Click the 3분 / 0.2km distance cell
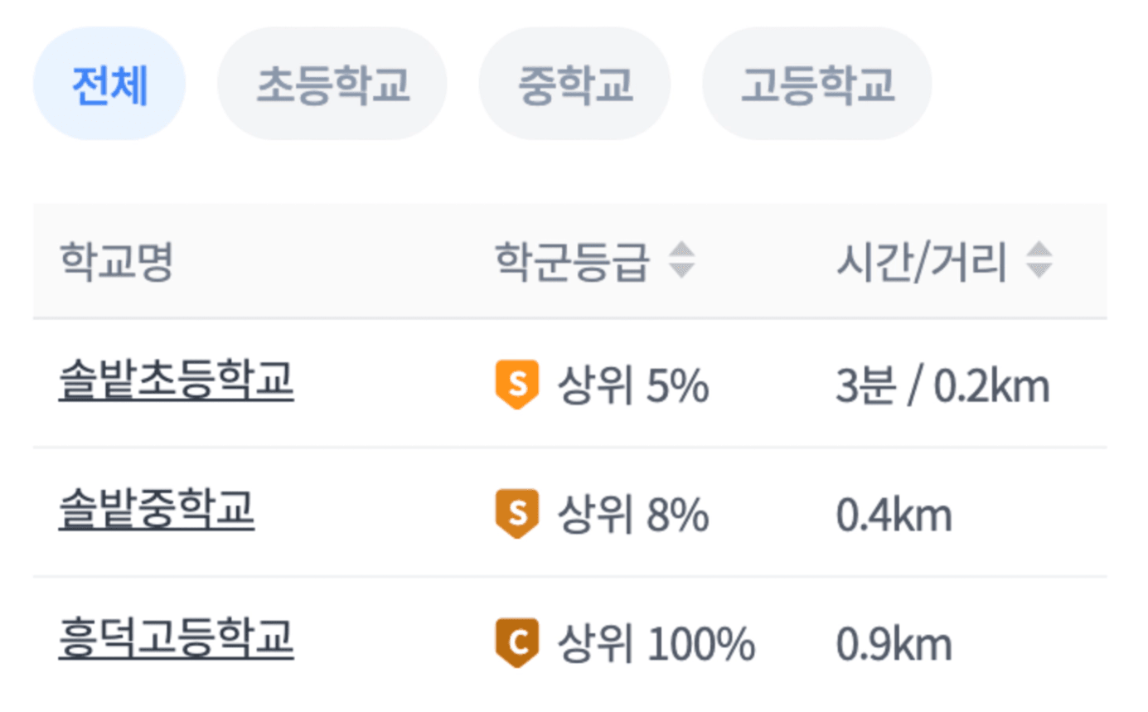Viewport: 1148px width, 712px height. click(943, 387)
